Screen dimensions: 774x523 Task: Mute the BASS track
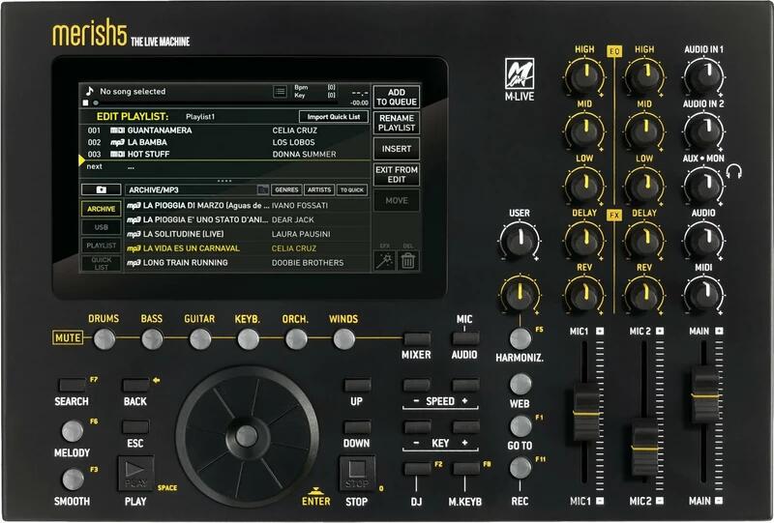pos(152,338)
